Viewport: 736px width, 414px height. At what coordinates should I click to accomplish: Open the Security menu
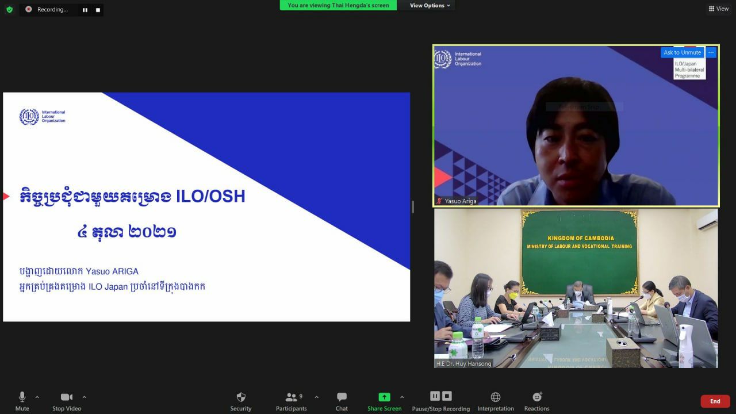[x=241, y=401]
